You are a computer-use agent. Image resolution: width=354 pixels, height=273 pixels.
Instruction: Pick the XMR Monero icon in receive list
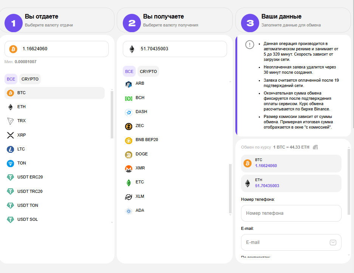(x=128, y=168)
